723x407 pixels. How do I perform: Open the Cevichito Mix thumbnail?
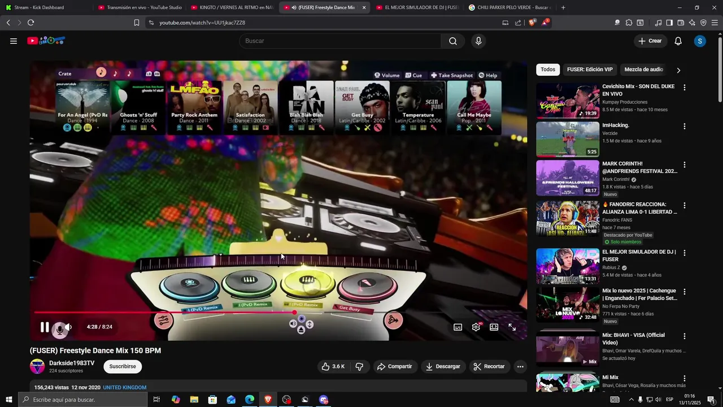568,101
